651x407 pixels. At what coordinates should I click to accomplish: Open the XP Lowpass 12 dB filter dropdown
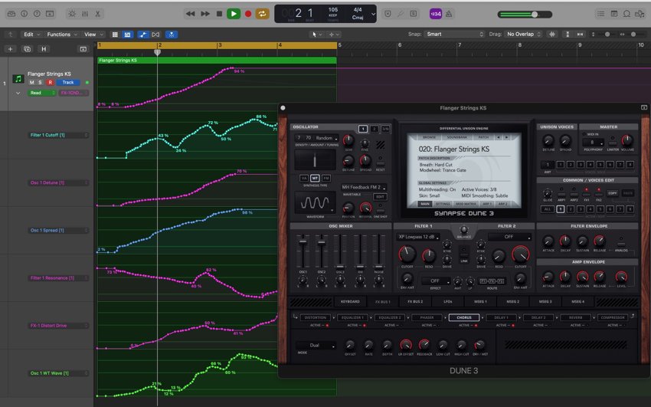(418, 237)
